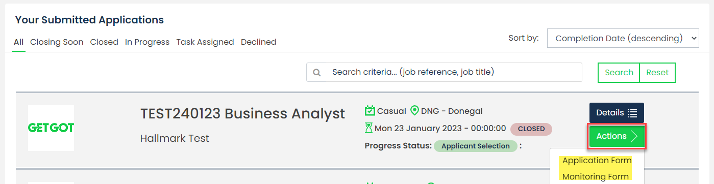This screenshot has width=714, height=184.
Task: Open the Sort by dropdown
Action: (x=623, y=38)
